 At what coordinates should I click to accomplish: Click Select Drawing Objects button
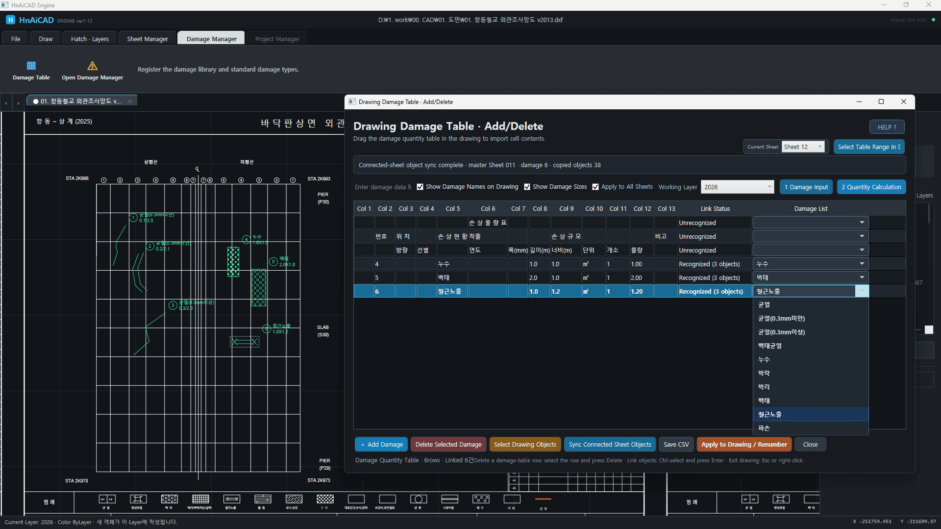click(x=525, y=444)
